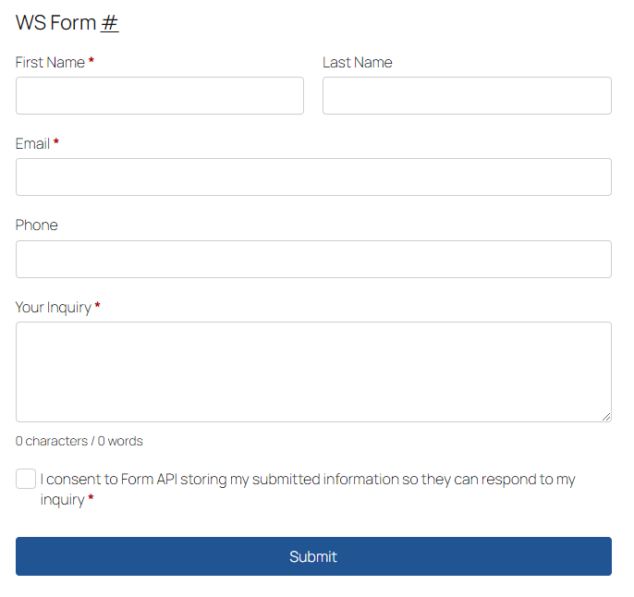Click the Your Inquiry label

[x=53, y=308]
